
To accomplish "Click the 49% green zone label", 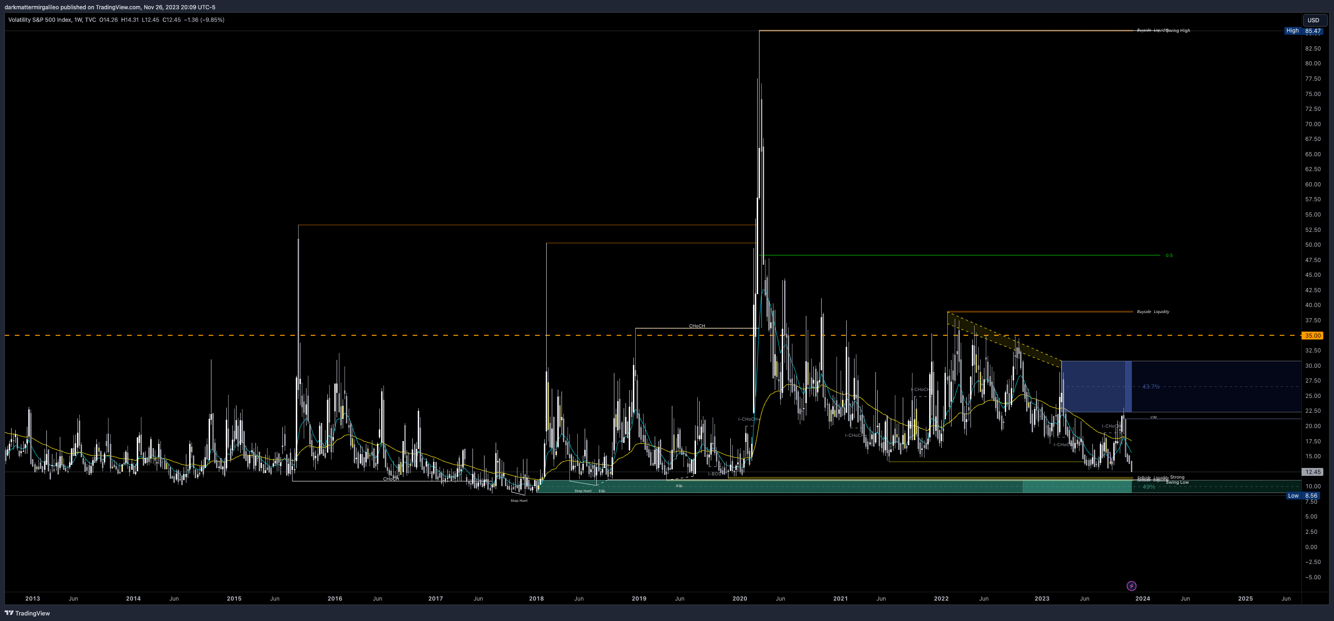I will (x=1149, y=487).
